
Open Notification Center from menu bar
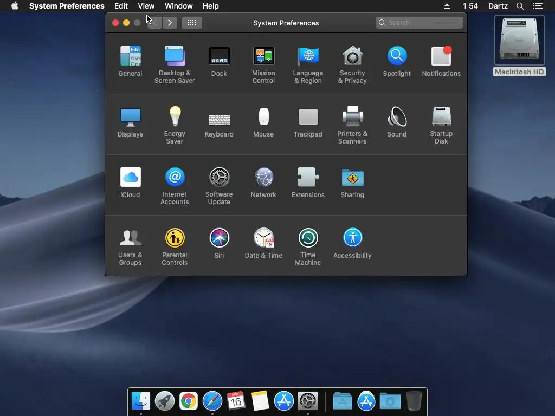538,6
